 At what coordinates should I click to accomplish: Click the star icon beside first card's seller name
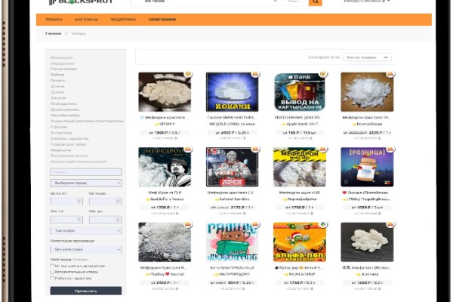(x=154, y=125)
